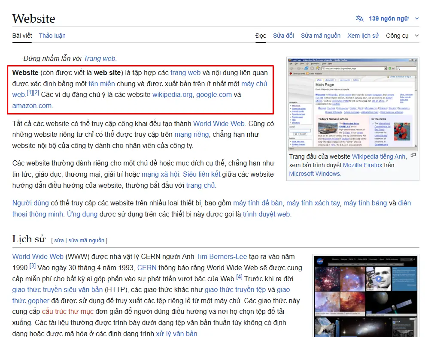This screenshot has height=337, width=425.
Task: Select the Đọc view tab
Action: pyautogui.click(x=261, y=36)
